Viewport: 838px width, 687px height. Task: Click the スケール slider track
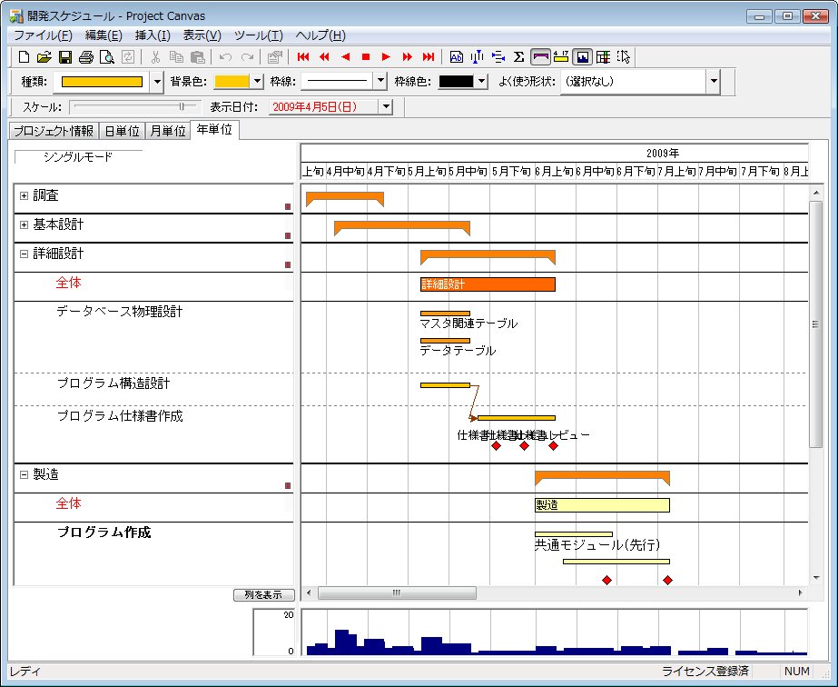[x=133, y=106]
